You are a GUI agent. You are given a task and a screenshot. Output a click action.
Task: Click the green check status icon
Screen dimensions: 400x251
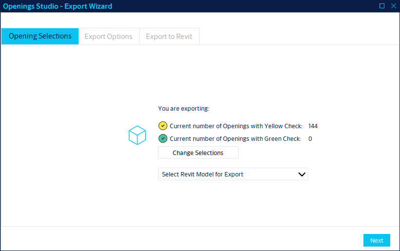163,138
